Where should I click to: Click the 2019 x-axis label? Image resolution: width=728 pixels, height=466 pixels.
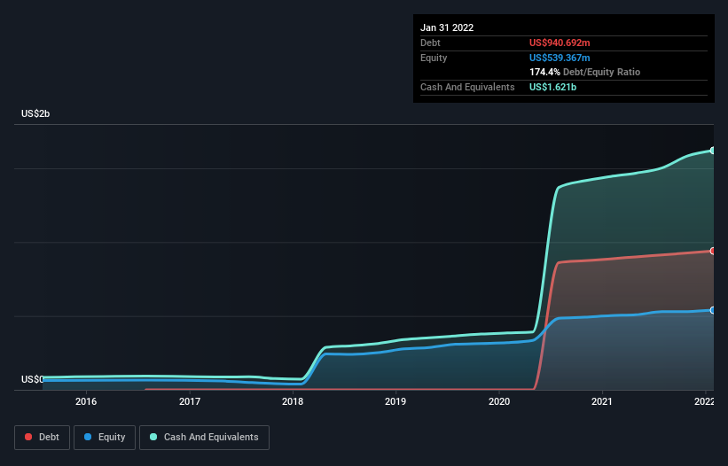tap(395, 401)
